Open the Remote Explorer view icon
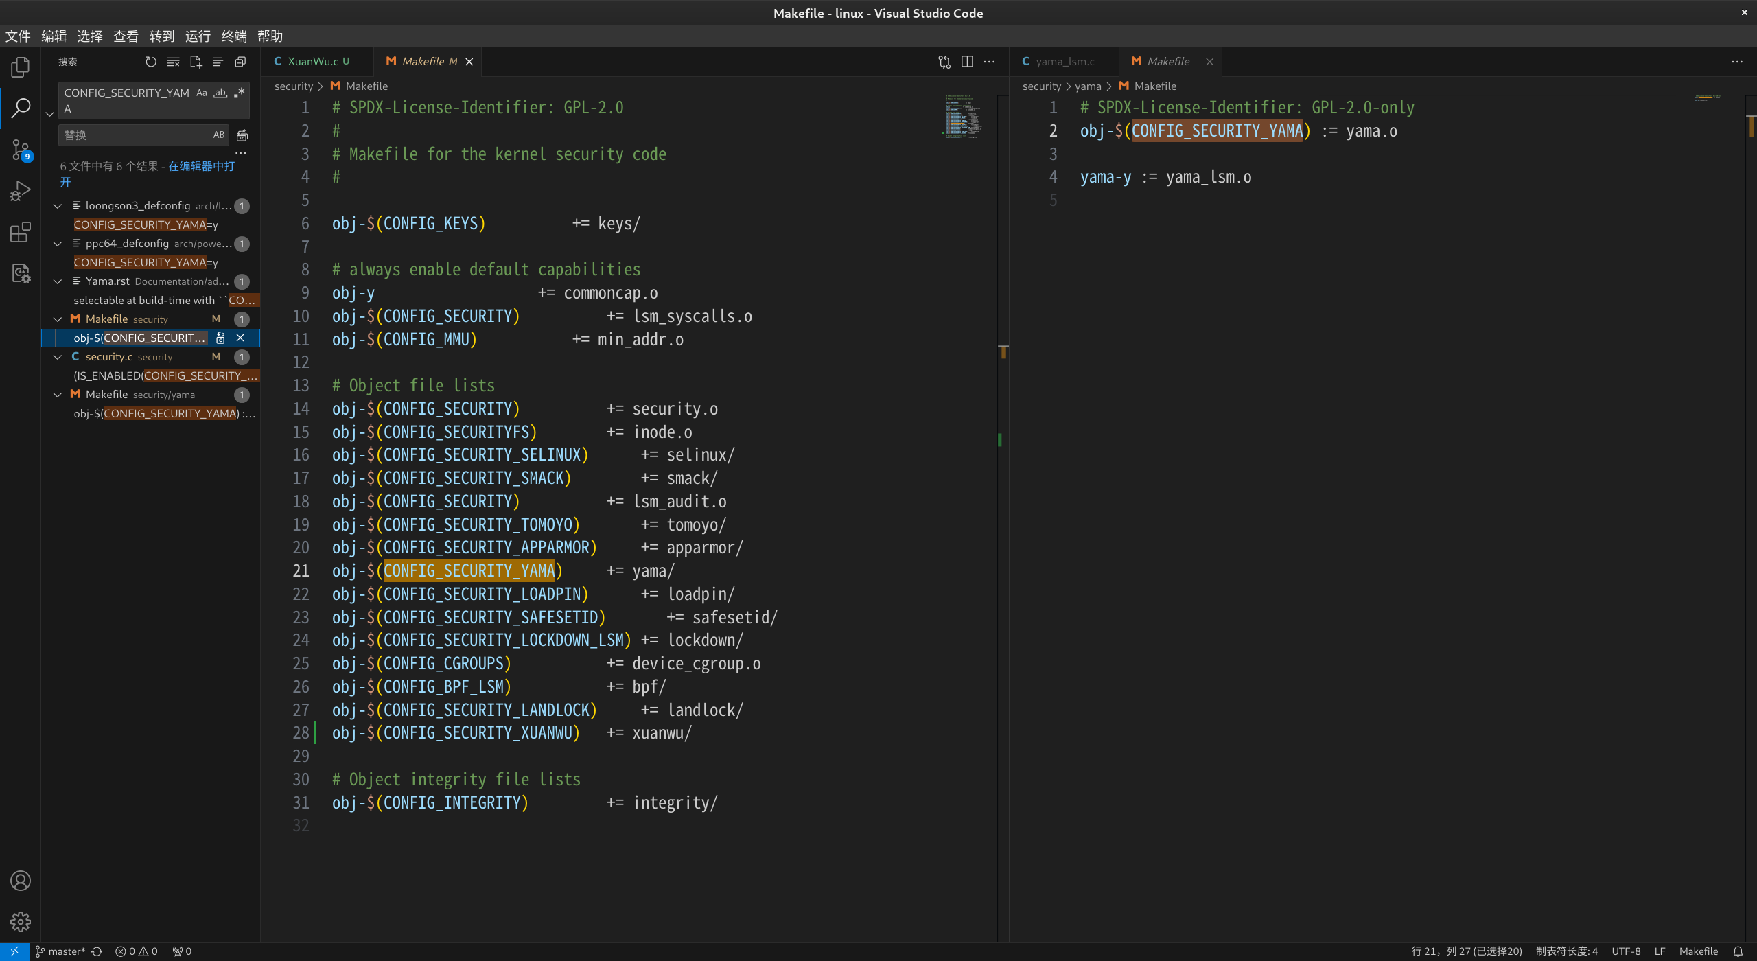The image size is (1757, 961). pyautogui.click(x=21, y=273)
